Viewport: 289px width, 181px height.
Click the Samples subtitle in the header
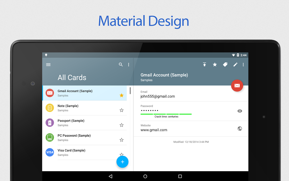(x=146, y=80)
